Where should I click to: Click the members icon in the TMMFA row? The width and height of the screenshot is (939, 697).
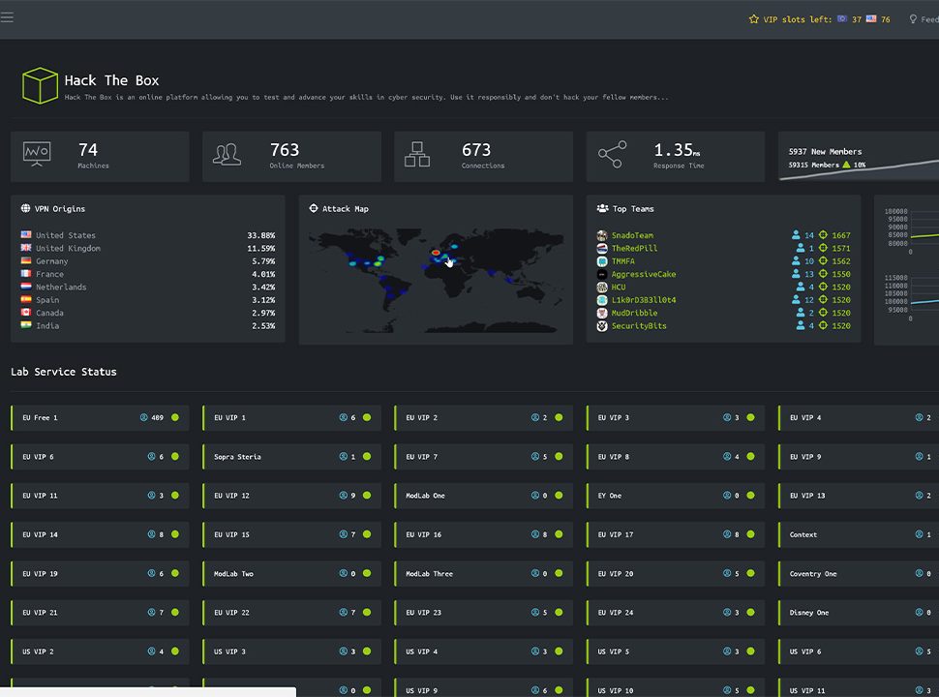[x=796, y=261]
